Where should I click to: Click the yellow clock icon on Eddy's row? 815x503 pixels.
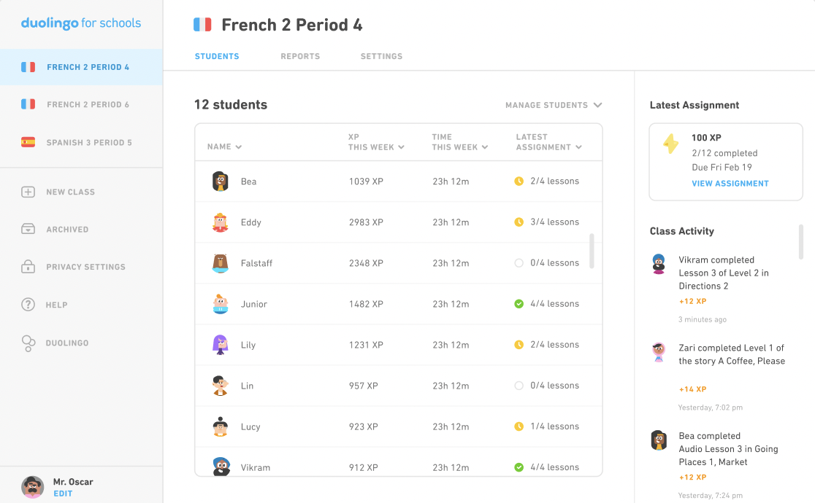pos(520,222)
